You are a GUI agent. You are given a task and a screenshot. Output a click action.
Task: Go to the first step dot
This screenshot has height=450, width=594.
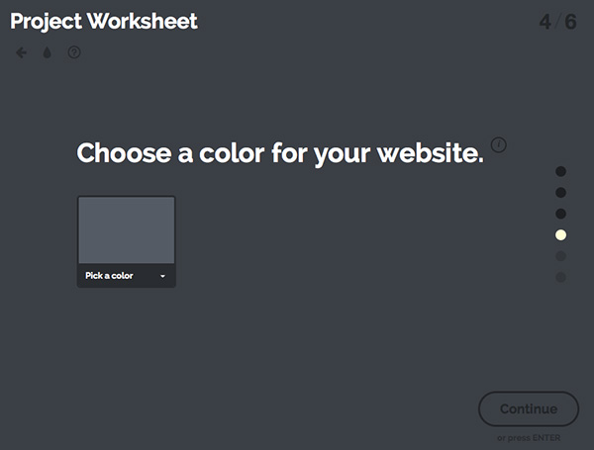[x=560, y=172]
